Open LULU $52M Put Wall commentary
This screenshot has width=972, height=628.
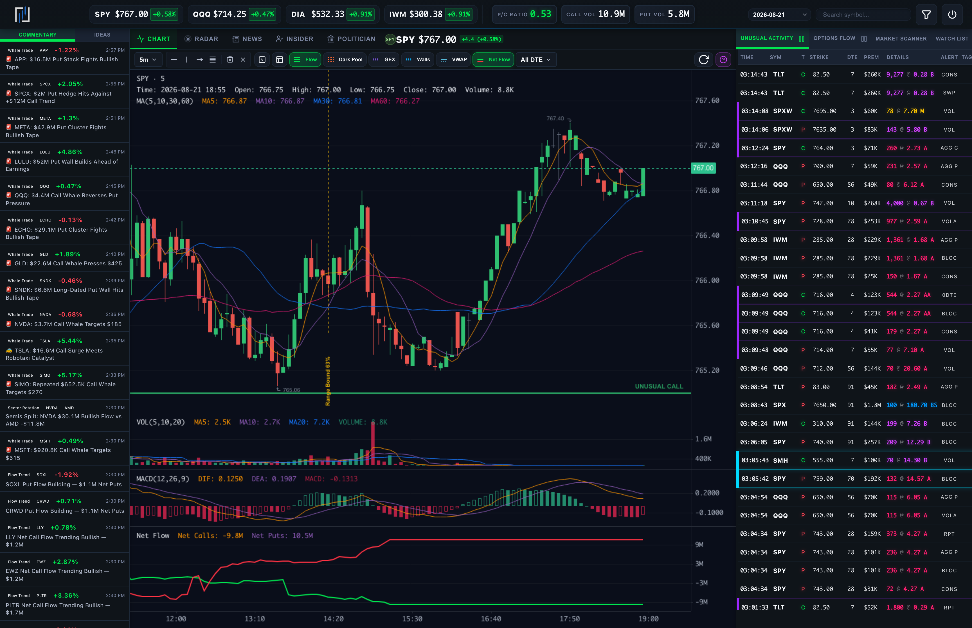coord(64,160)
